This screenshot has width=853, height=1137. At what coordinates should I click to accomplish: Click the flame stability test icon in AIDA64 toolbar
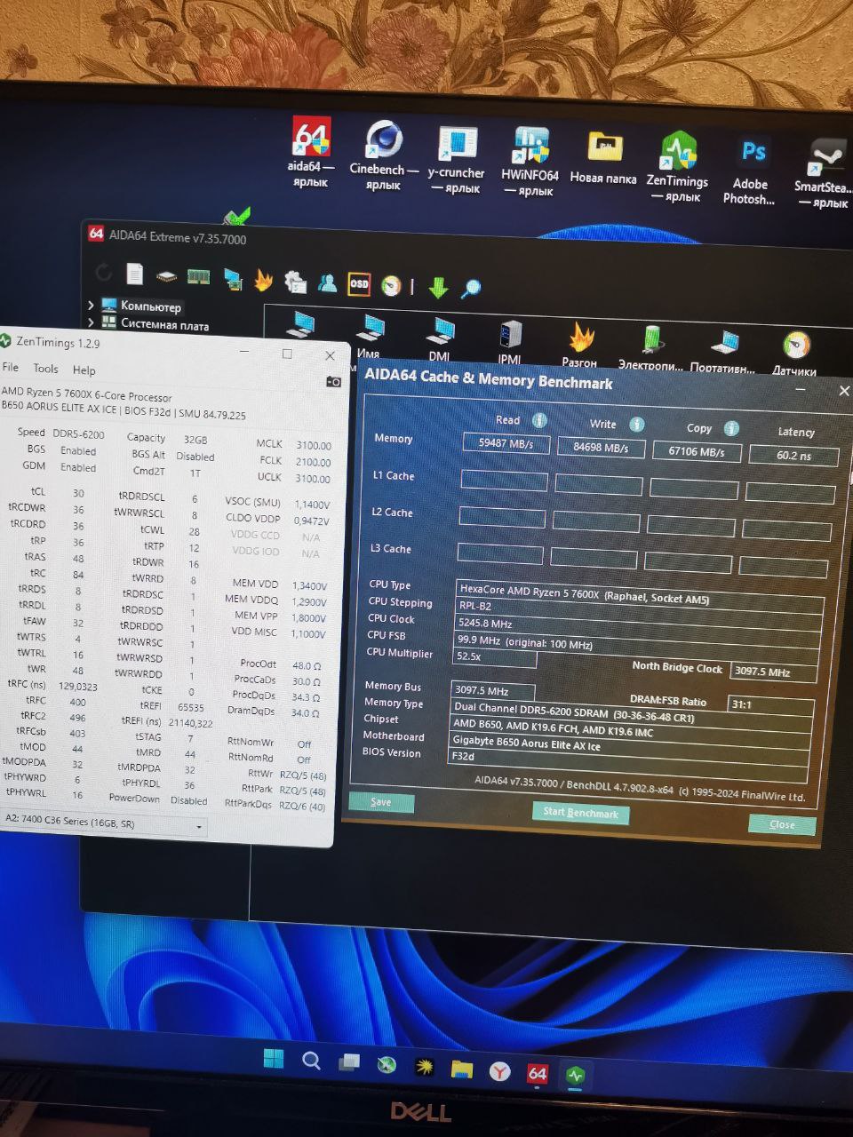pyautogui.click(x=263, y=279)
